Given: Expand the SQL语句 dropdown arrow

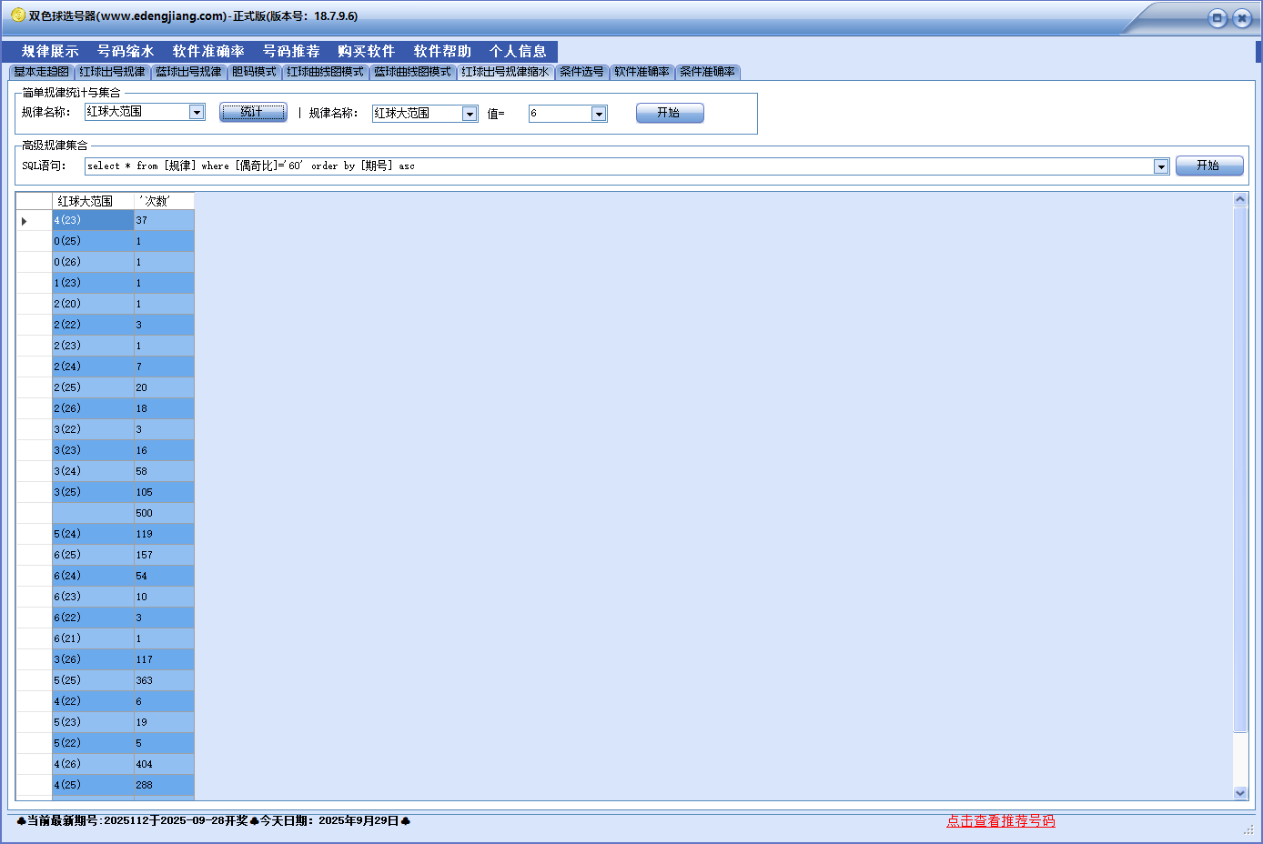Looking at the screenshot, I should click(x=1161, y=166).
